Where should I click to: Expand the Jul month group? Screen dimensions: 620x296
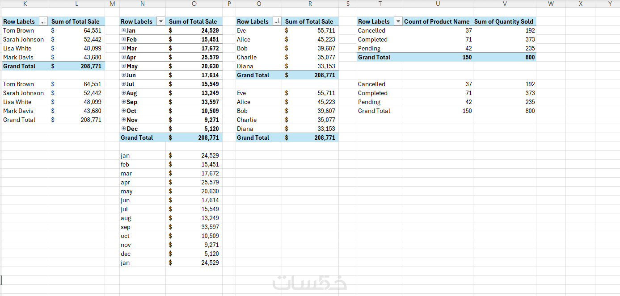[123, 84]
